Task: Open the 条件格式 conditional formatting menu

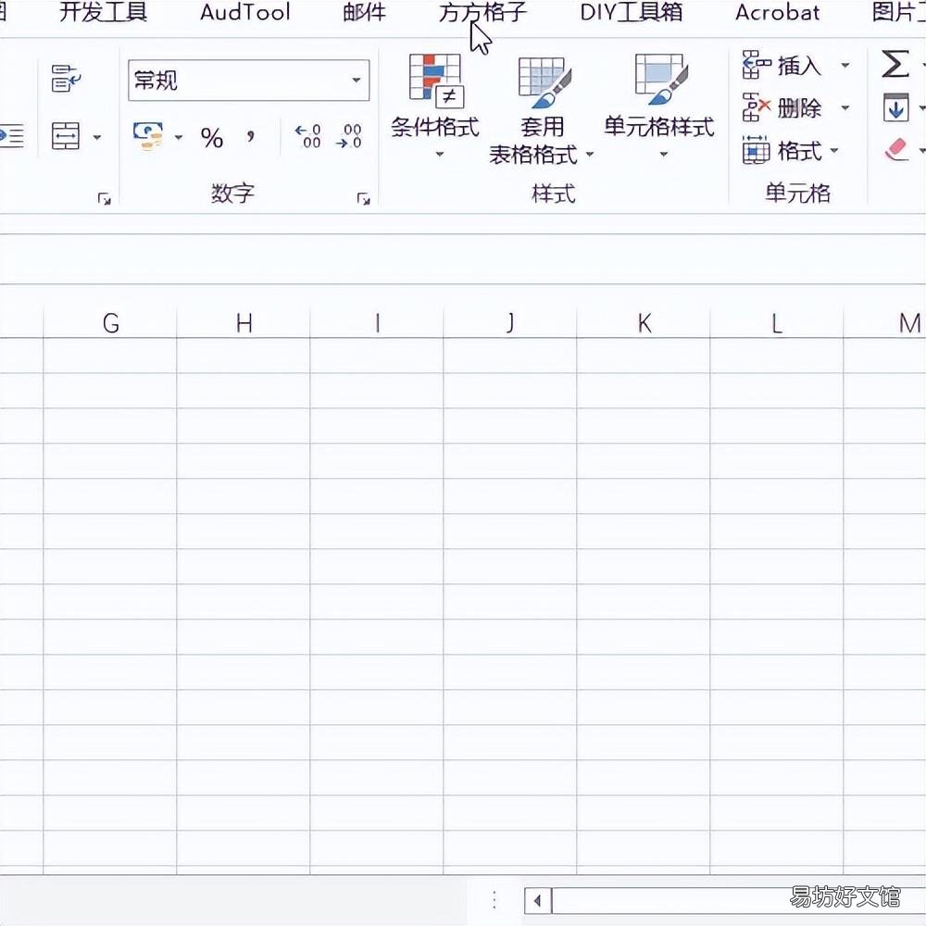Action: (435, 106)
